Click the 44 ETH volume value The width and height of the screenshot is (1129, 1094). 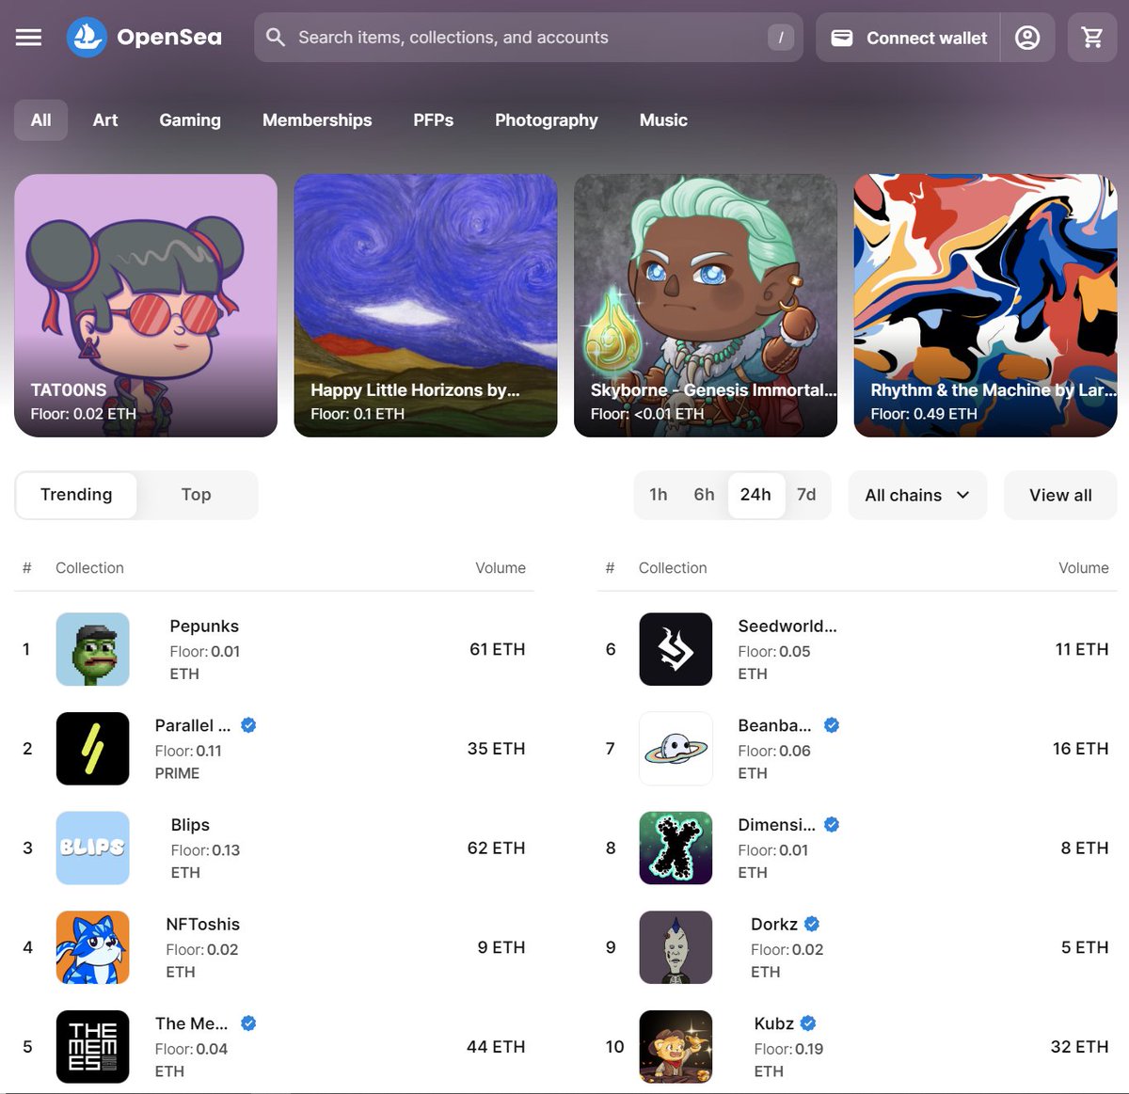(496, 1047)
